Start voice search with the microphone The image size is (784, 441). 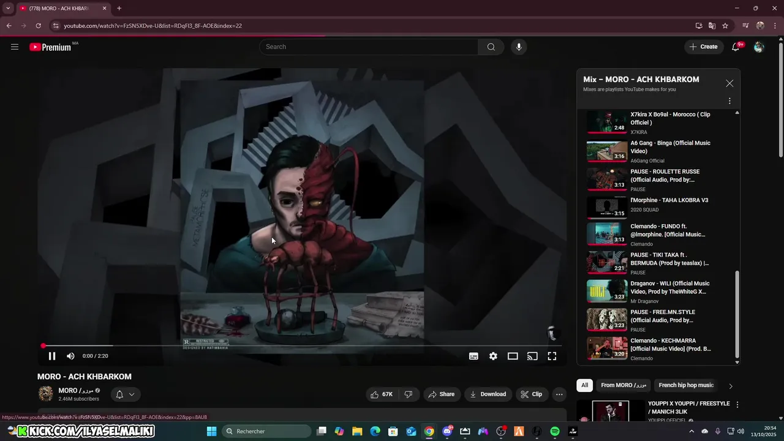519,47
